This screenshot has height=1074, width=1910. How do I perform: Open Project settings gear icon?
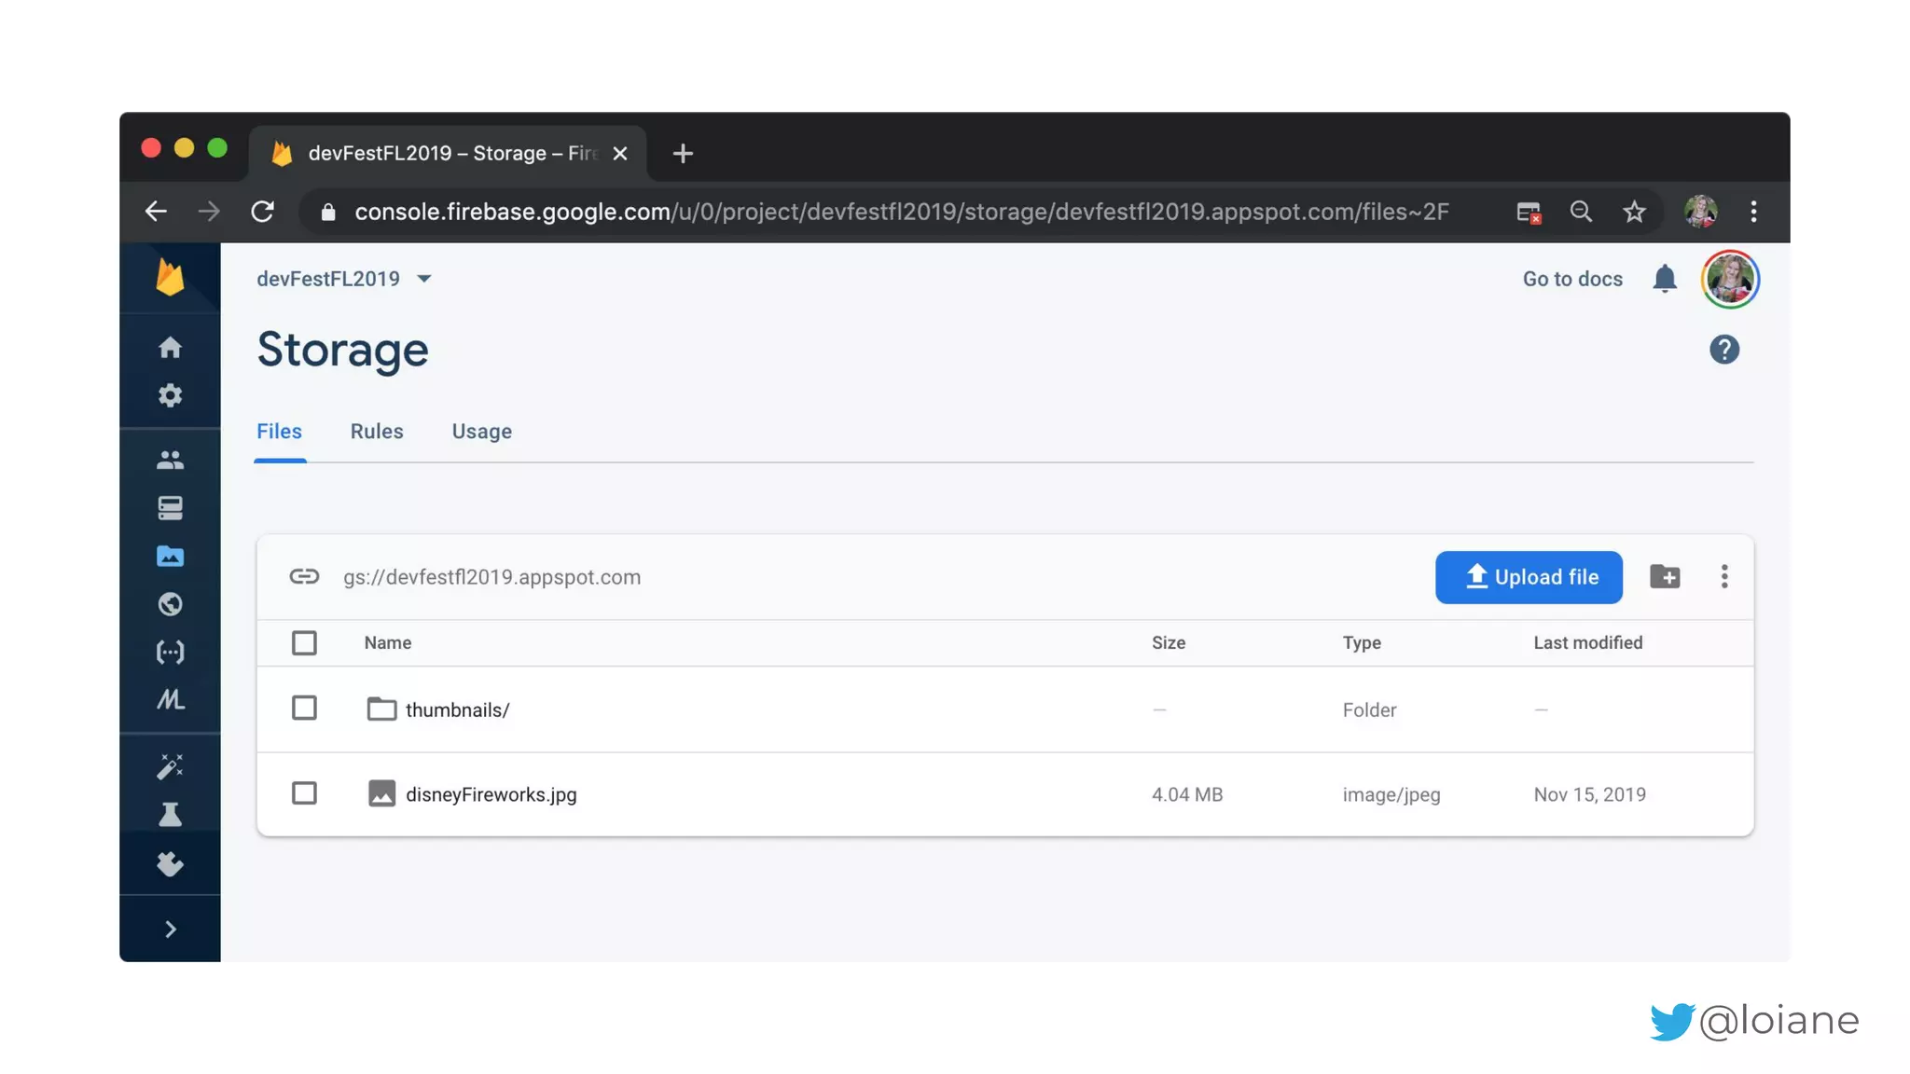click(170, 395)
